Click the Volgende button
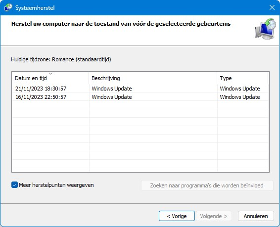Image resolution: width=280 pixels, height=227 pixels. click(x=214, y=216)
